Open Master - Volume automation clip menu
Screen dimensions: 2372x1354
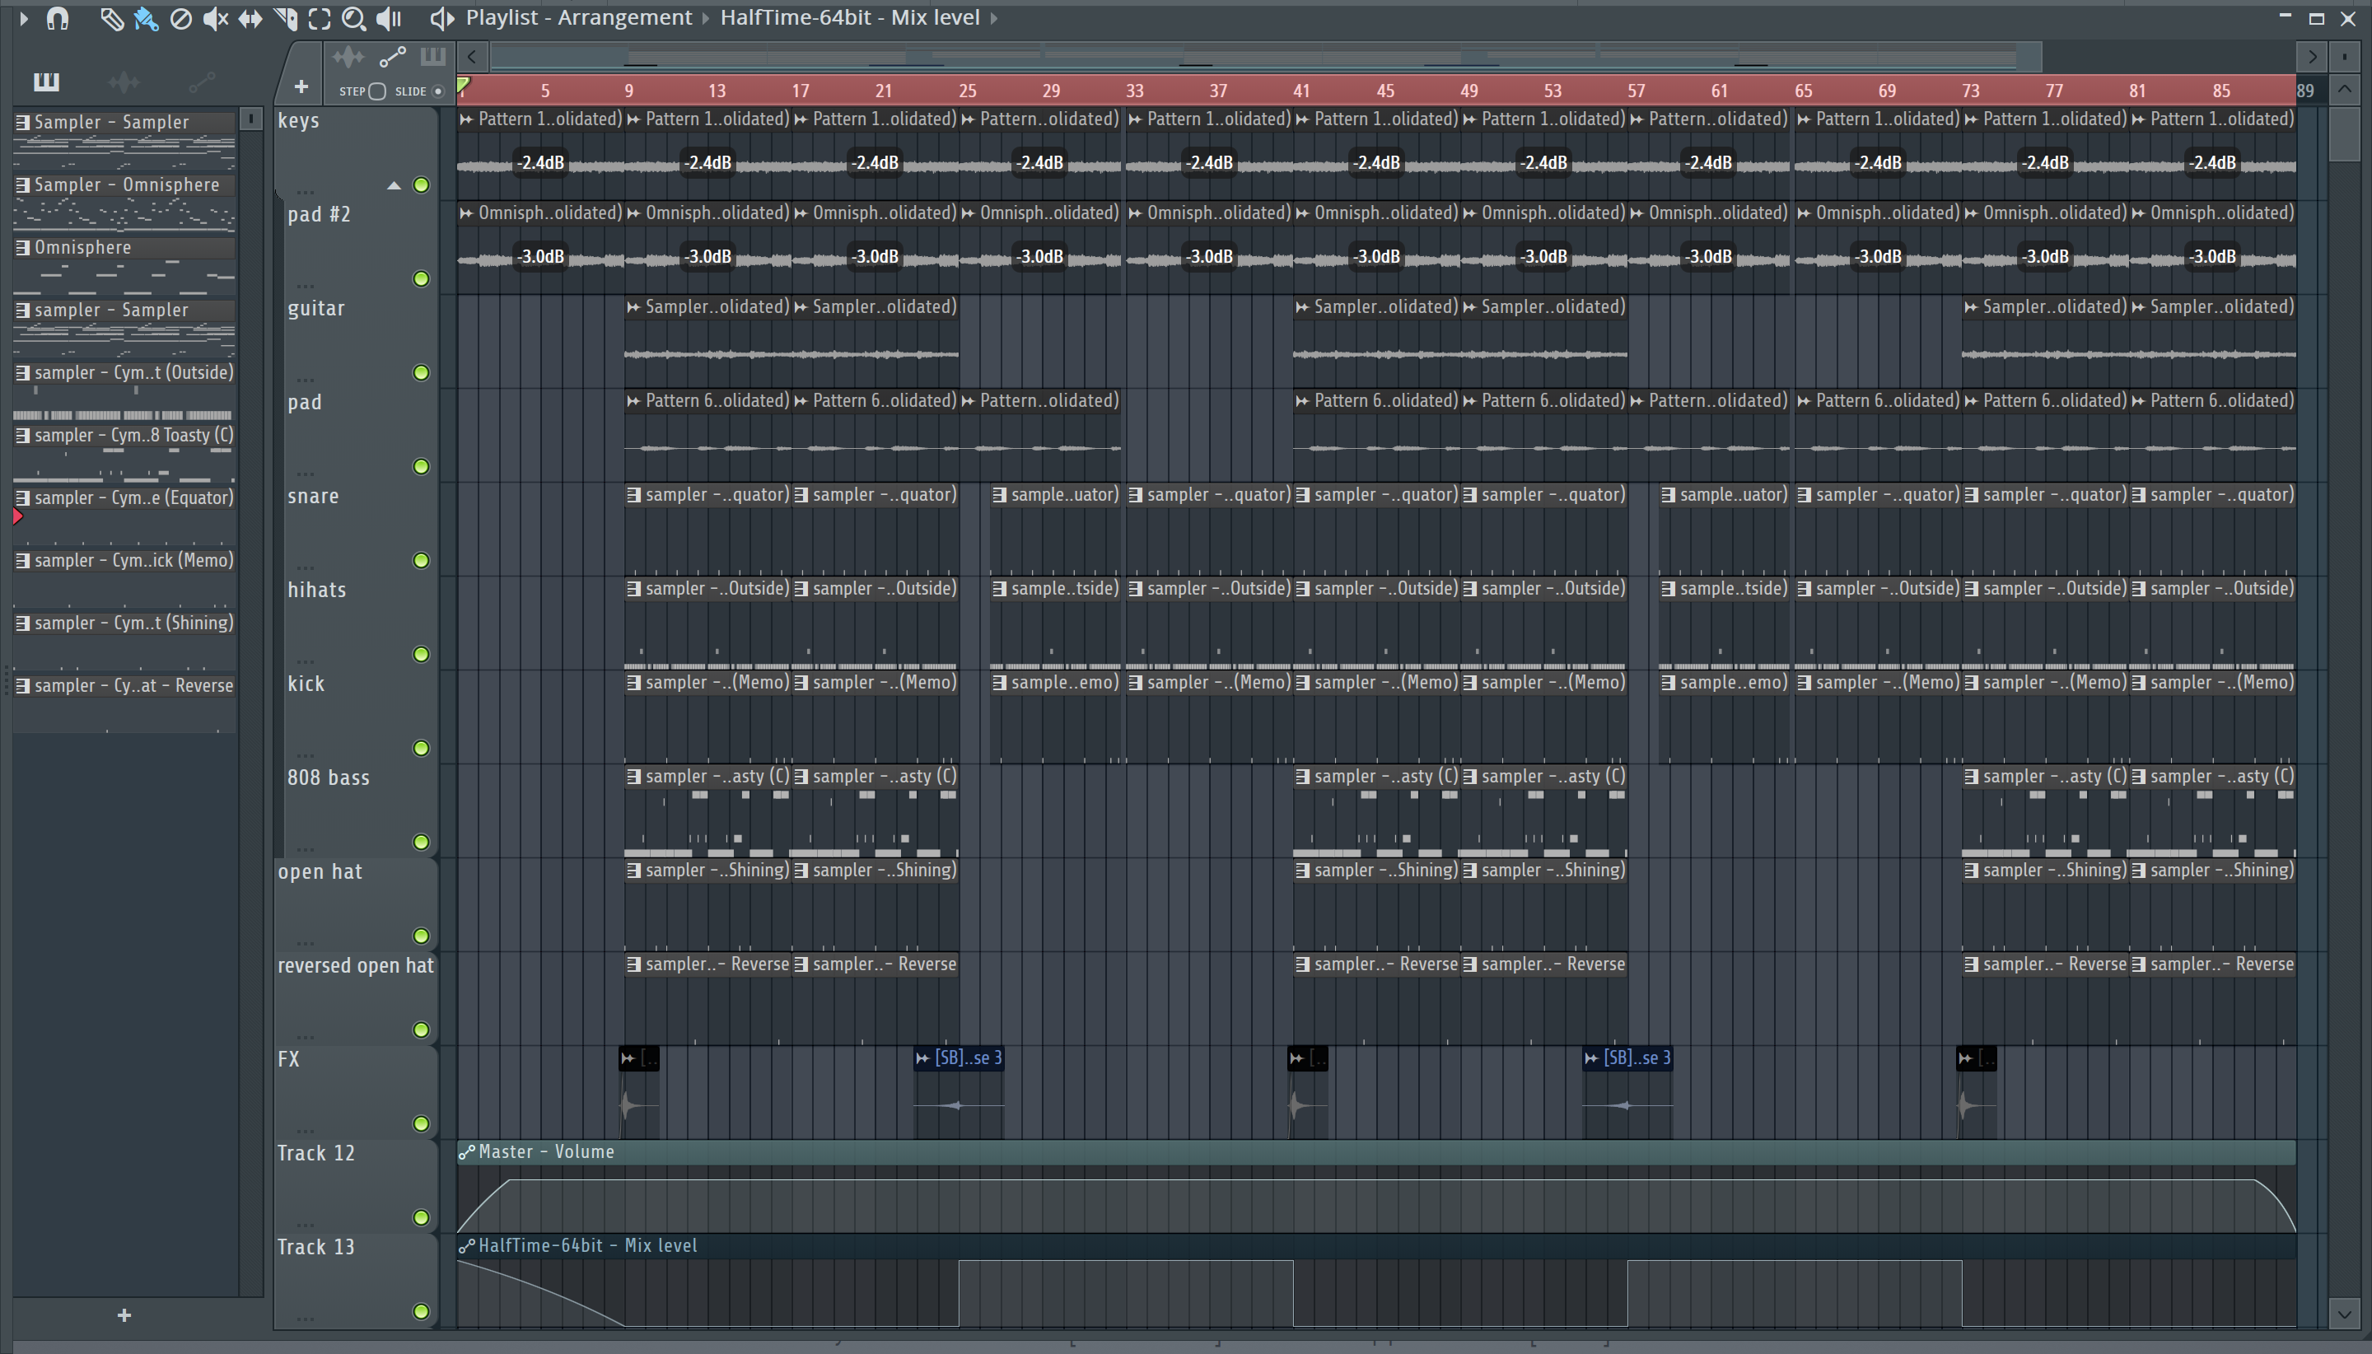[x=467, y=1152]
